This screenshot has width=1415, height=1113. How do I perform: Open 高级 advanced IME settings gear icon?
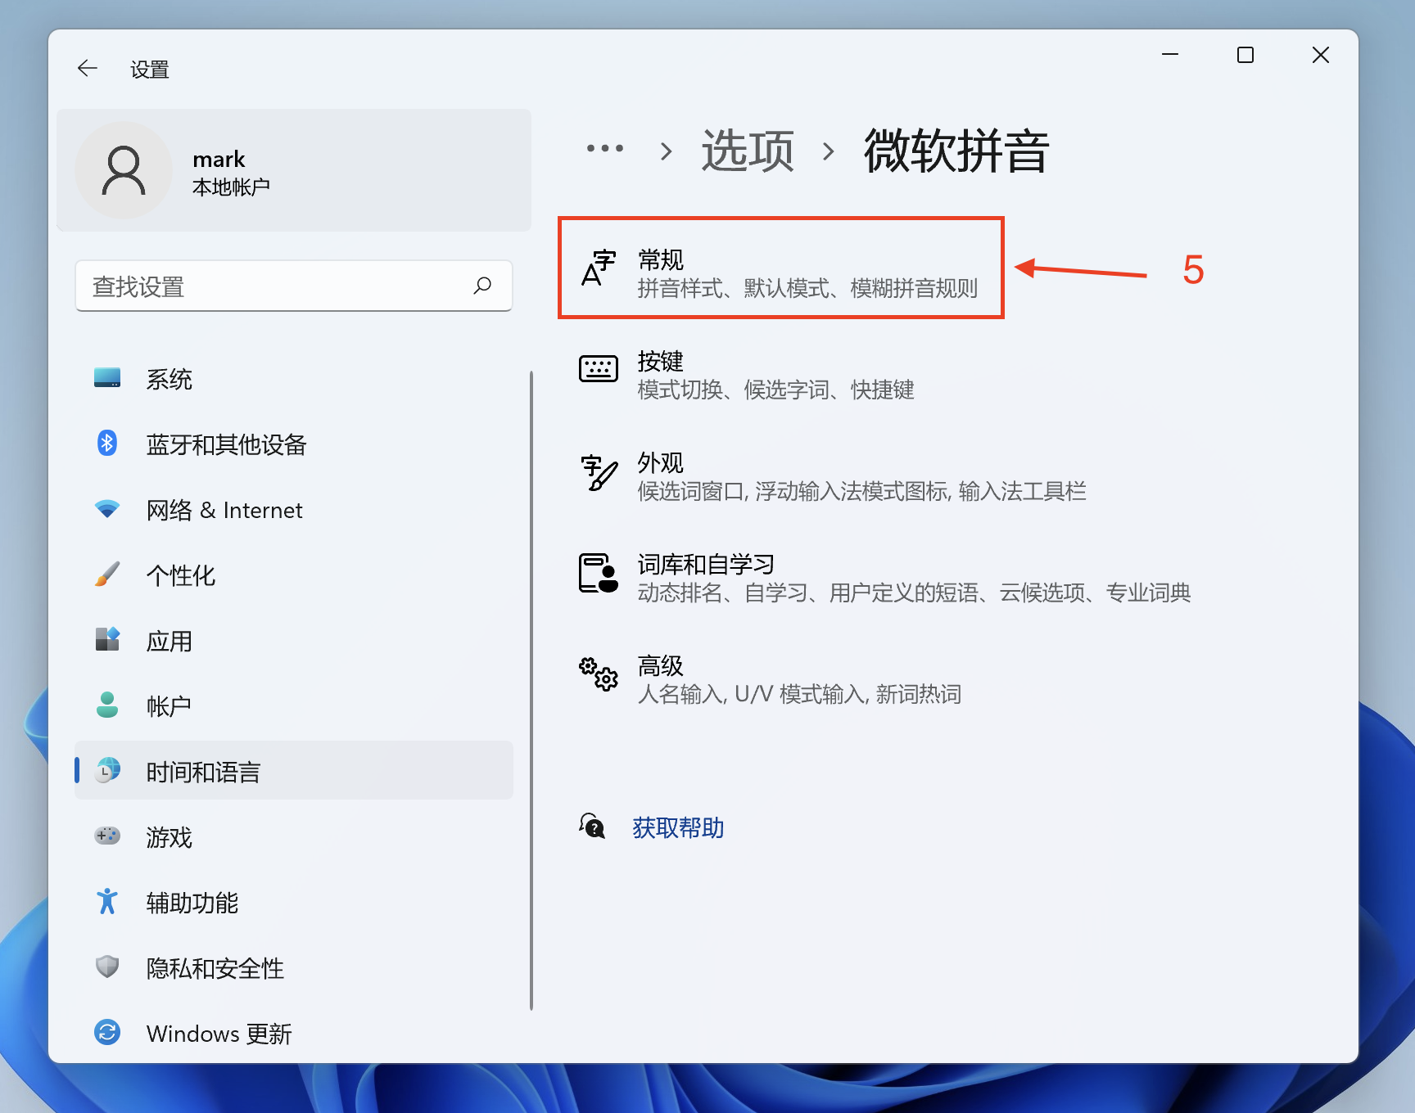tap(599, 675)
